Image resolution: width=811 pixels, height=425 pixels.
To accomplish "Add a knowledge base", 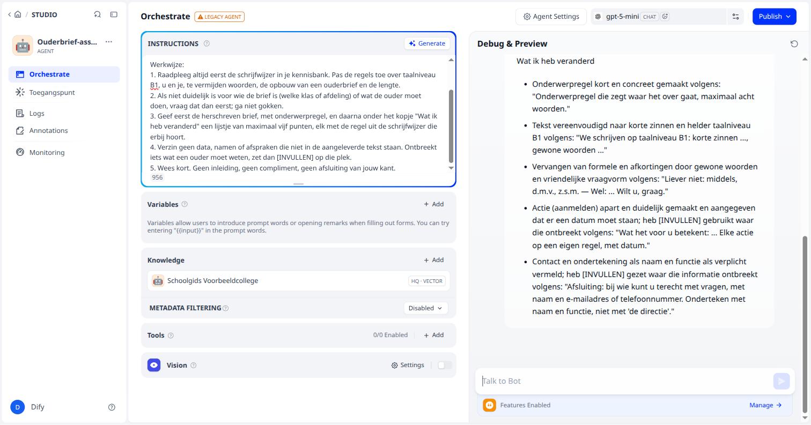I will 434,260.
